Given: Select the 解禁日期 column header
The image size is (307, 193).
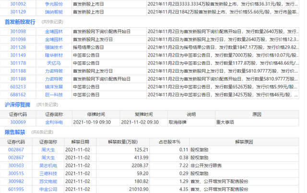Looking at the screenshot, I should (x=80, y=142).
